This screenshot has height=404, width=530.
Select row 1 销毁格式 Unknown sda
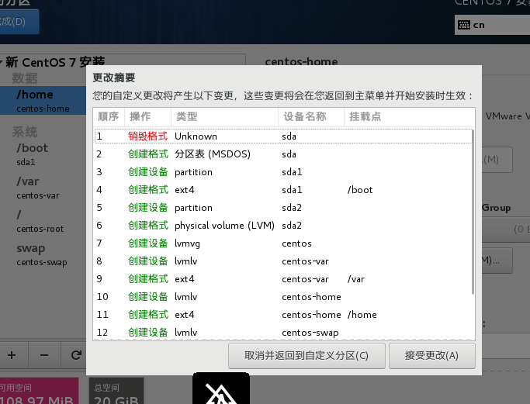pos(282,136)
